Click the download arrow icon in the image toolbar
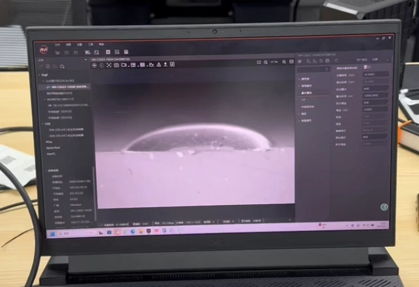 166,64
